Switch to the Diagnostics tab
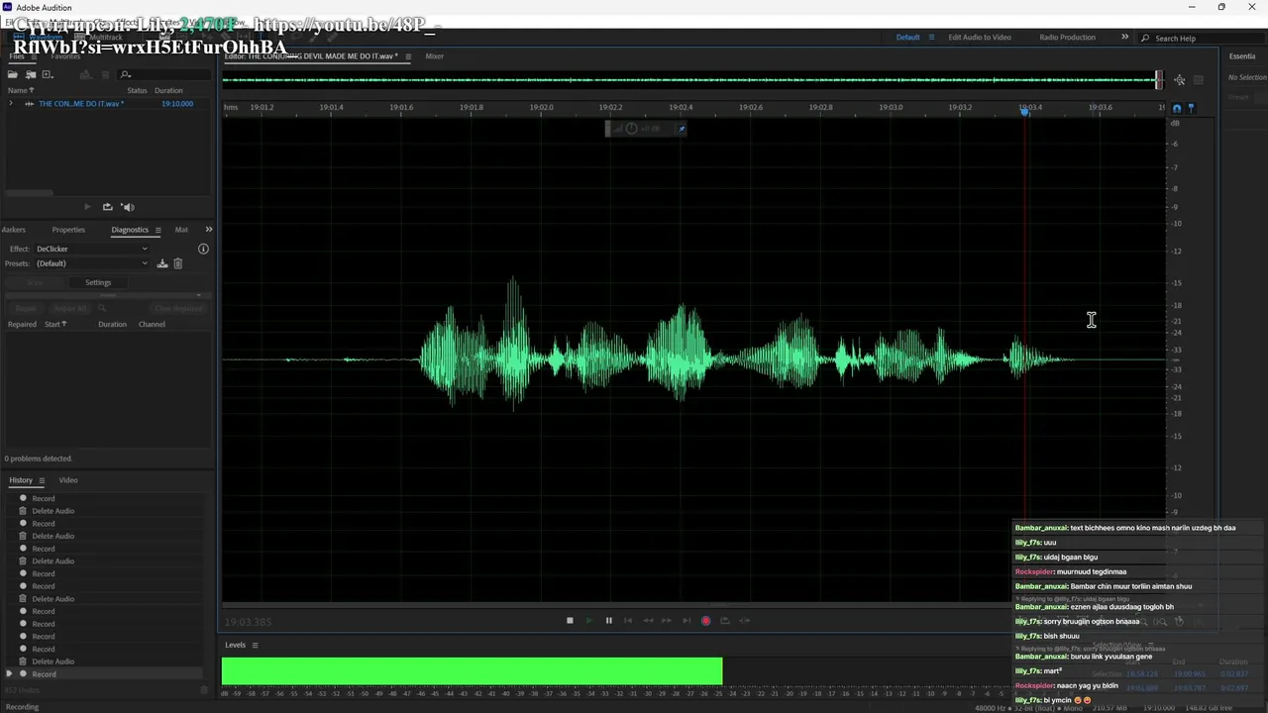The width and height of the screenshot is (1268, 713). coord(130,230)
